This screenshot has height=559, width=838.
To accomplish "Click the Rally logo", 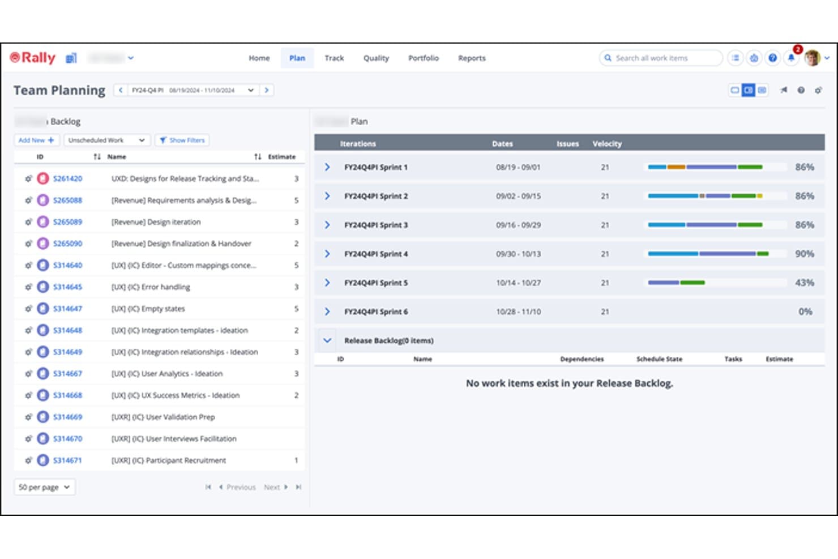I will (x=33, y=58).
